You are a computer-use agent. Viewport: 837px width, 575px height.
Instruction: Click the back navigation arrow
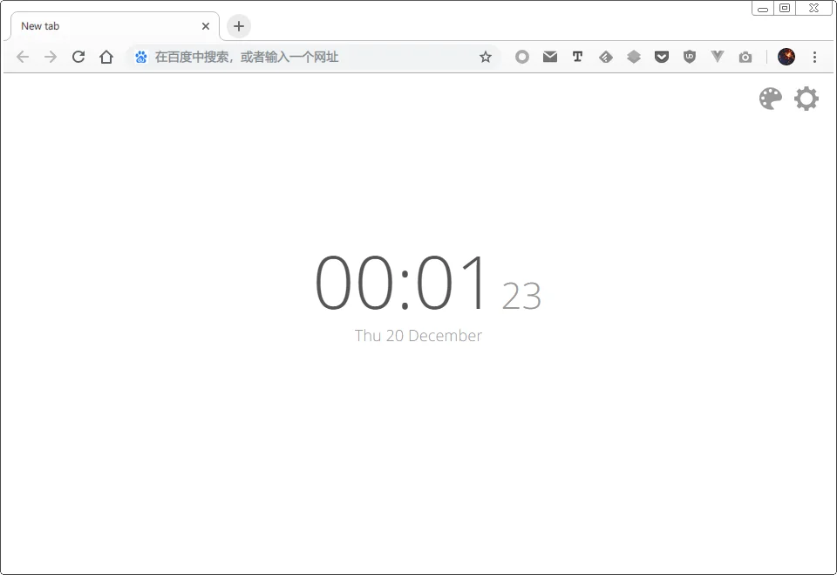pos(23,56)
